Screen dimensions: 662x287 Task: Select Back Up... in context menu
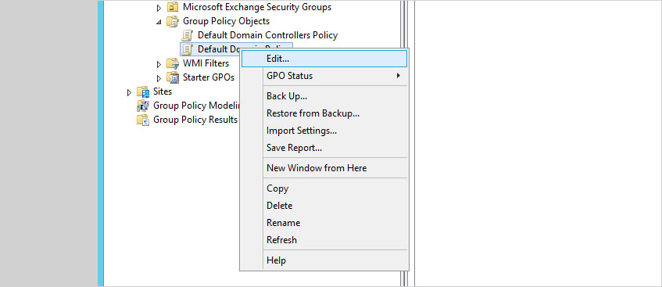tap(324, 96)
